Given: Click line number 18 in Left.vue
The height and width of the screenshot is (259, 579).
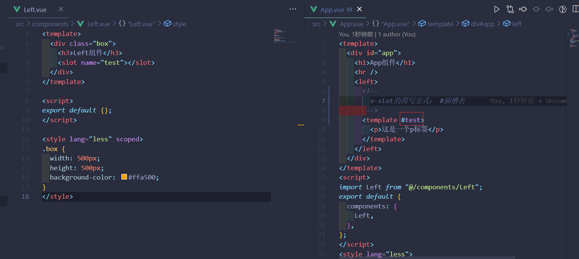Looking at the screenshot, I should (x=25, y=196).
